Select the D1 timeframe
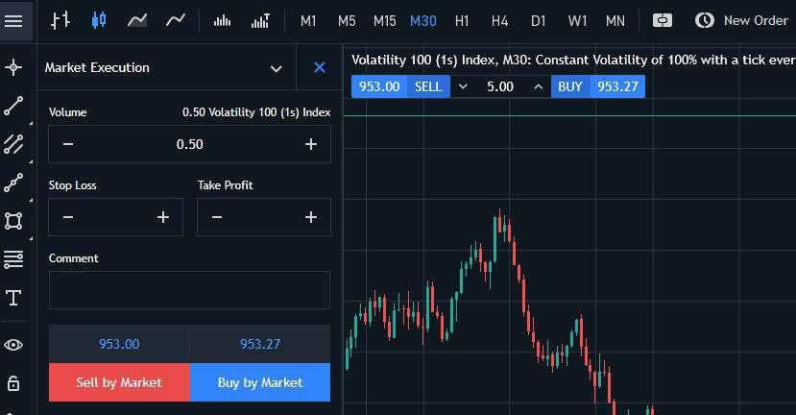This screenshot has height=415, width=796. [538, 21]
